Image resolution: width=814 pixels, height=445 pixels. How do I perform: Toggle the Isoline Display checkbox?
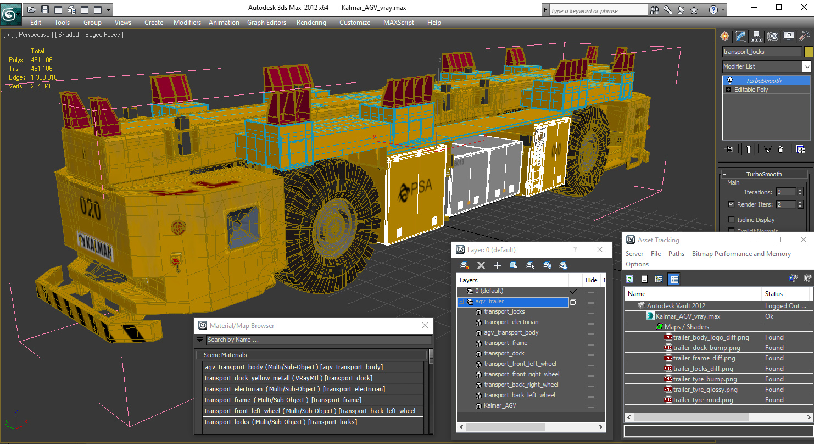click(731, 219)
